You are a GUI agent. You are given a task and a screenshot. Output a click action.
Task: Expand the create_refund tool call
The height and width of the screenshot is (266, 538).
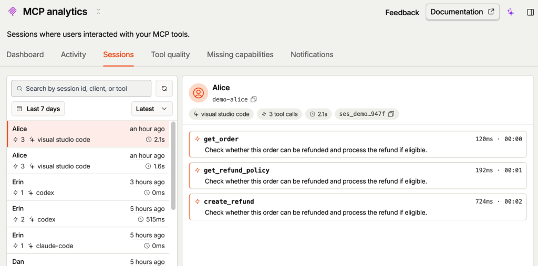pos(358,207)
